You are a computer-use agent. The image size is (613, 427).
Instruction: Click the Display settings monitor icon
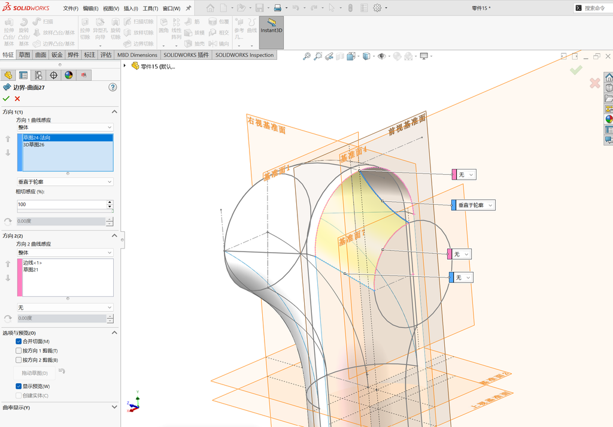click(424, 56)
